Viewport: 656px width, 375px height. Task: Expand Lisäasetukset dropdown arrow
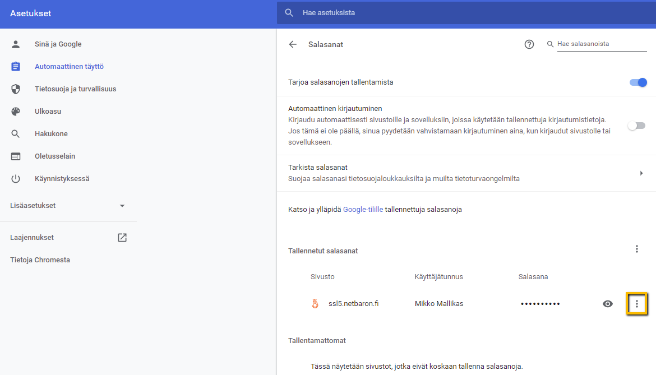coord(122,206)
